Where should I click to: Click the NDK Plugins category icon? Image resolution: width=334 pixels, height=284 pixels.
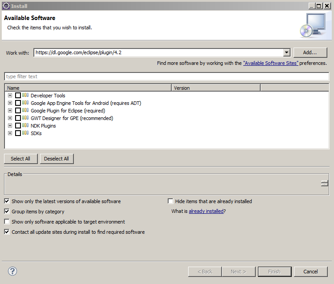25,125
